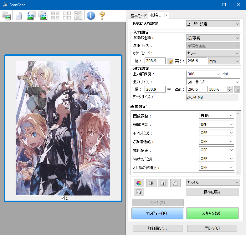
Task: Decrease scale with the 100% down arrow
Action: [230, 91]
